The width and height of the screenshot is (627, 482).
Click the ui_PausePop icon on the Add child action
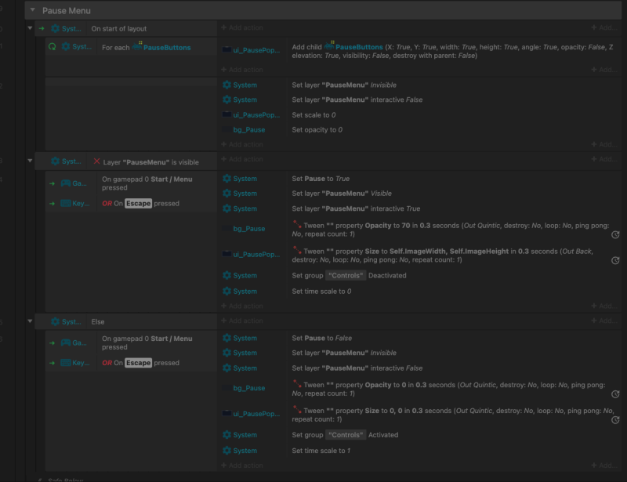227,50
